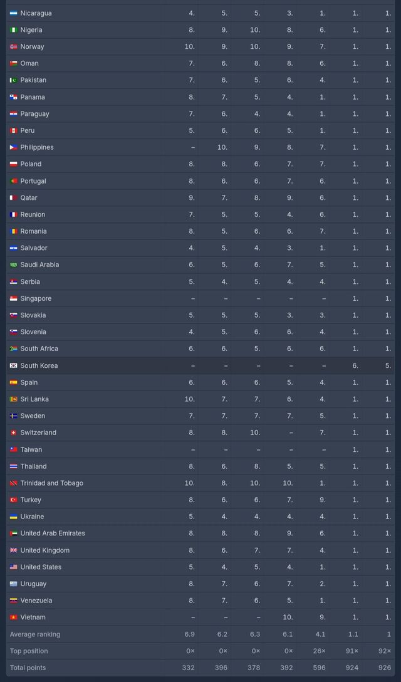Image resolution: width=401 pixels, height=682 pixels.
Task: Click the Turkey flag icon
Action: tap(13, 500)
